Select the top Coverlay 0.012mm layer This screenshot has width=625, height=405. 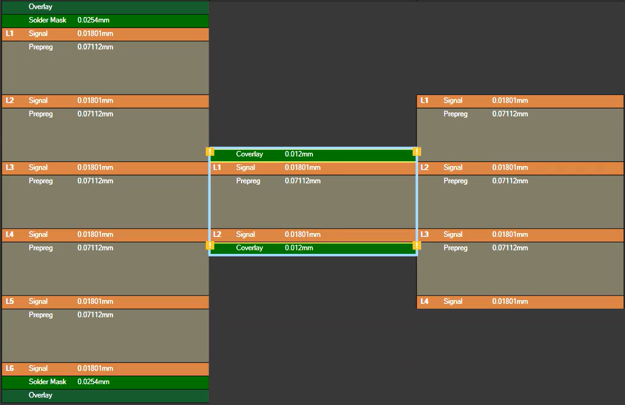point(313,155)
